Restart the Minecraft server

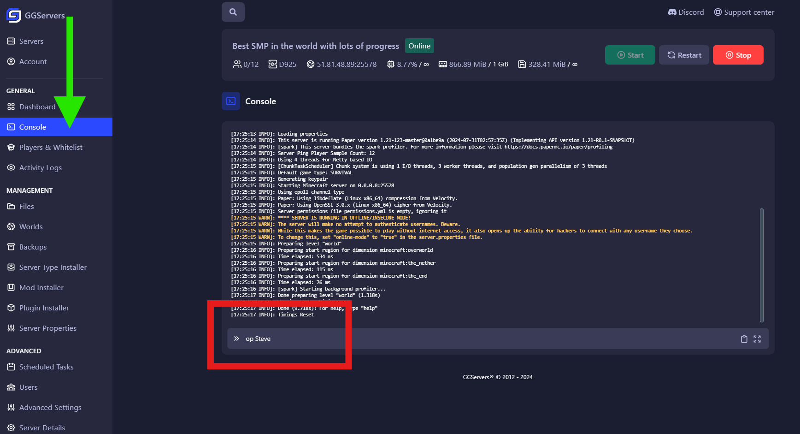pyautogui.click(x=684, y=55)
